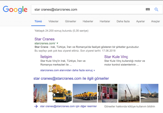Click the search query input field

point(87,10)
